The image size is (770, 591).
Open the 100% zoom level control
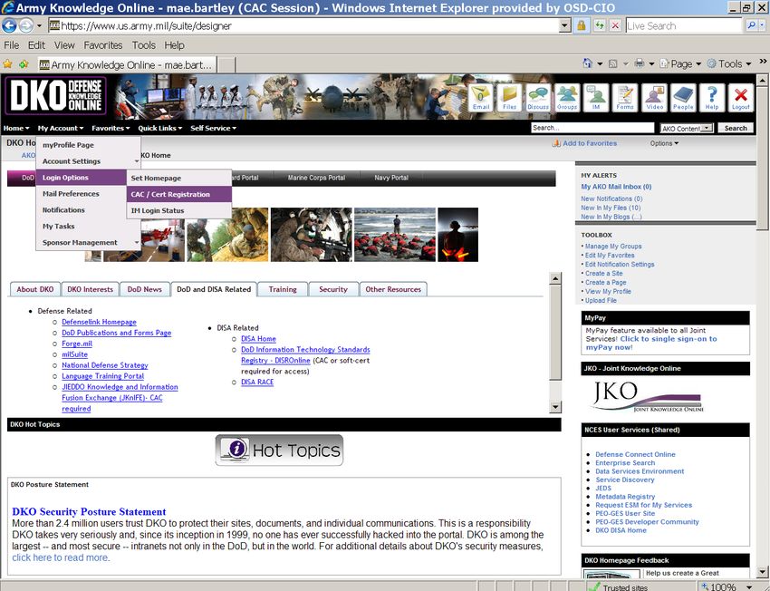pos(727,586)
